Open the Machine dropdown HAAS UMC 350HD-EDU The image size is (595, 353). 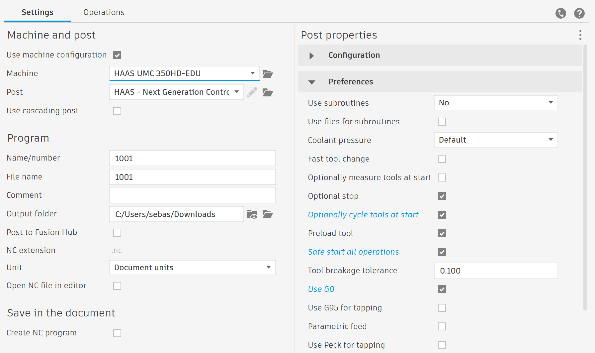coord(185,73)
